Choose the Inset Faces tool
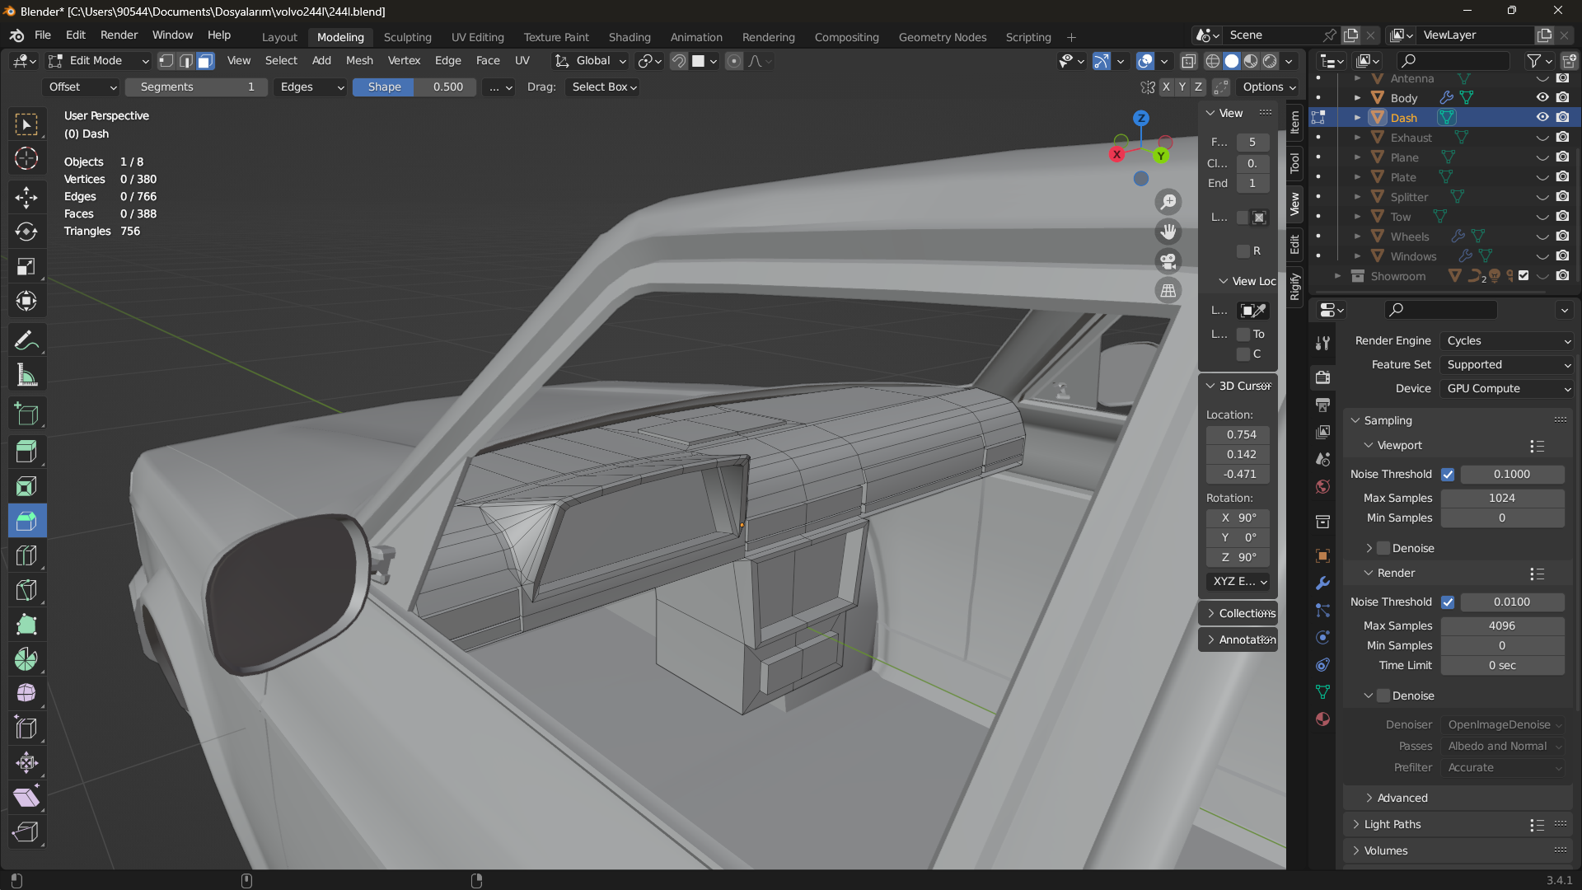Viewport: 1582px width, 890px height. click(x=26, y=486)
